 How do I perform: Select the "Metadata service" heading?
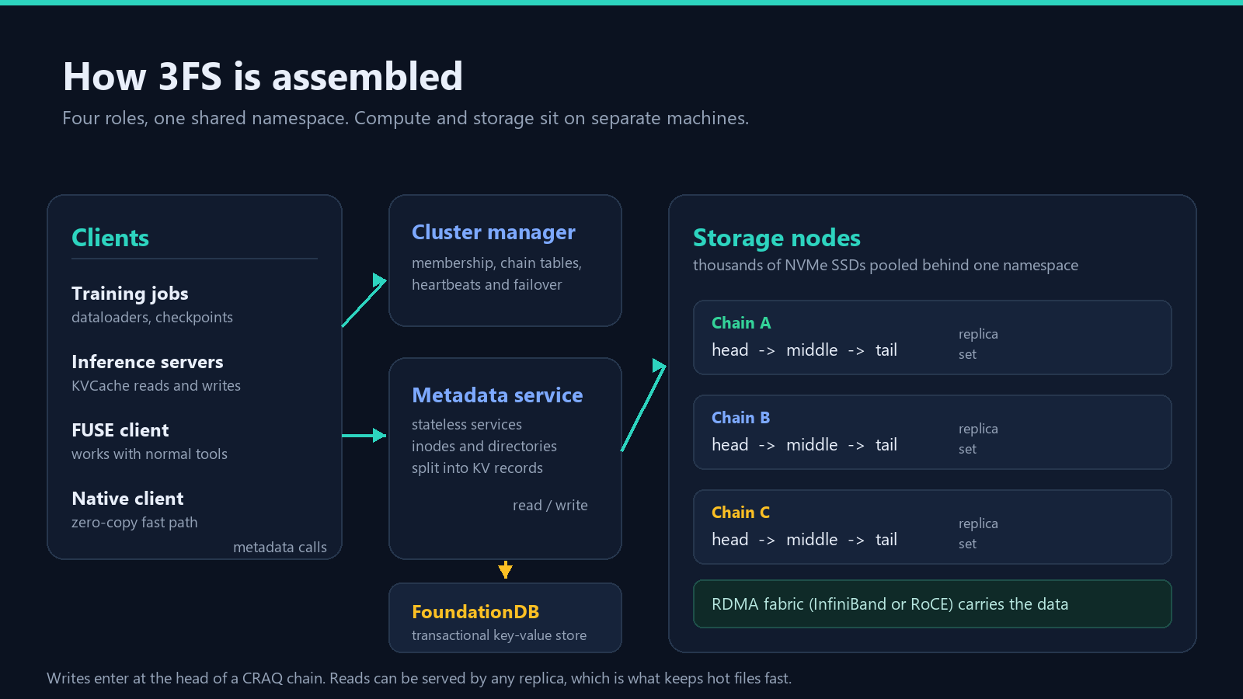[x=497, y=395]
